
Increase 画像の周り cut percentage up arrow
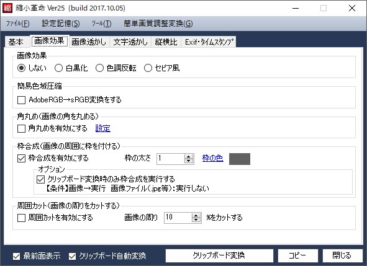[x=196, y=215]
